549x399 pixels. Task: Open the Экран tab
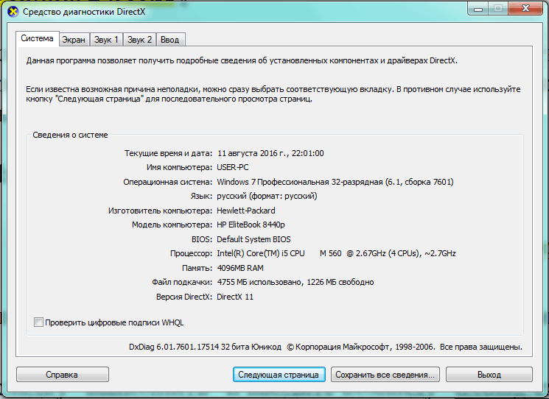(x=74, y=40)
